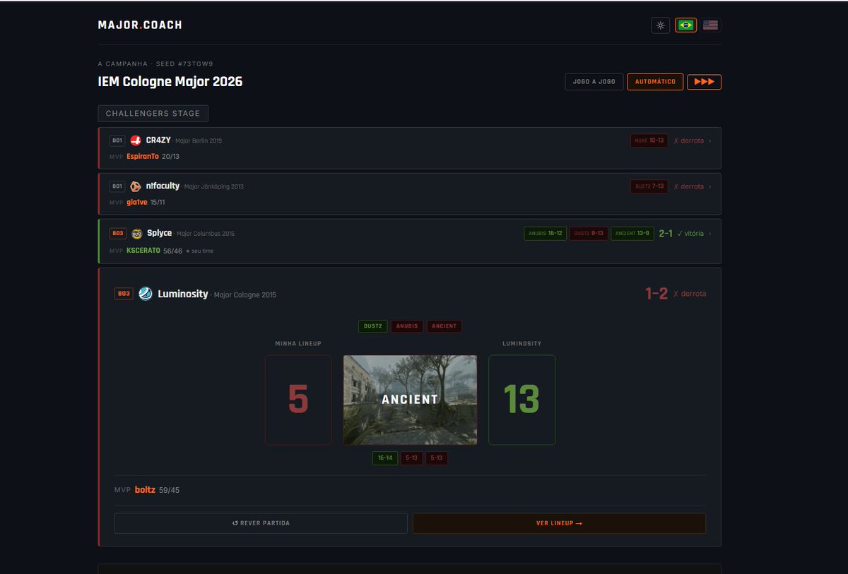Click the 'SEED #73TGW9' text

coord(184,64)
